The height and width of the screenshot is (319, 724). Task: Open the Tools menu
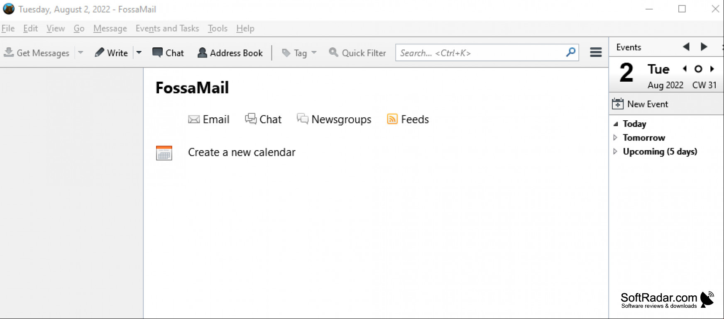(x=218, y=28)
